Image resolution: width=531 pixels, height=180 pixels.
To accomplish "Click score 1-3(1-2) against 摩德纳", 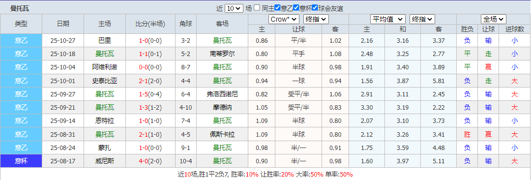I will point(150,107).
